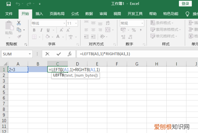
Task: Click the lightbulb Tell Me icon
Action: click(187, 14)
